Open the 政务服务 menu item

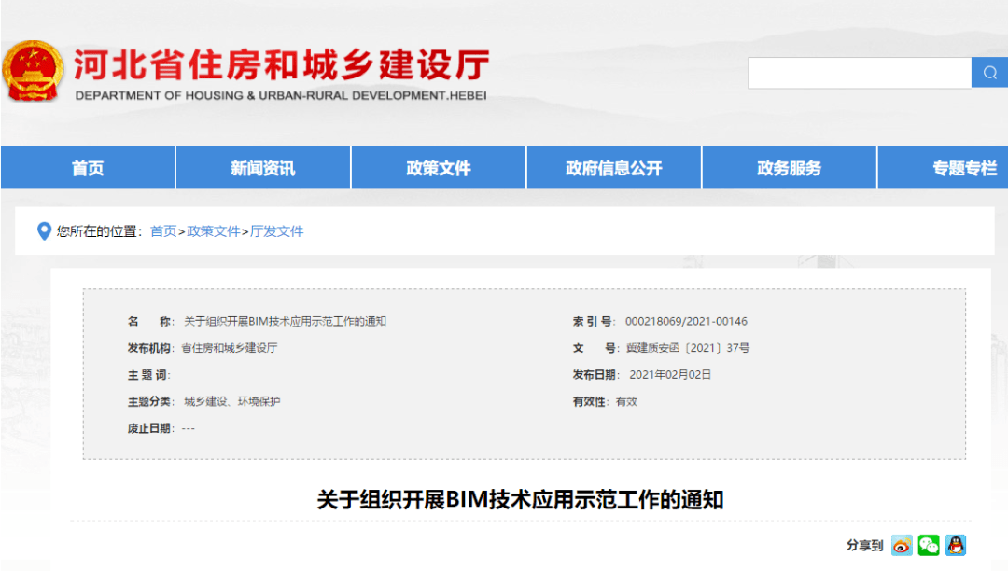789,168
